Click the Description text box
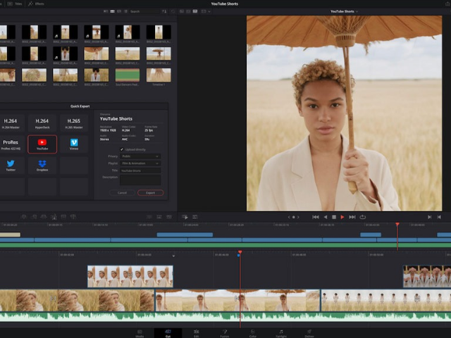Screen dimensions: 451x338 (x=140, y=180)
